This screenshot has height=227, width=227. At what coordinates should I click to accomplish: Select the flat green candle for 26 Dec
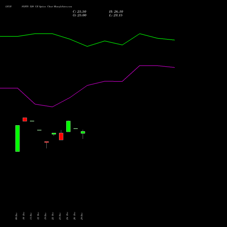[x=76, y=128]
